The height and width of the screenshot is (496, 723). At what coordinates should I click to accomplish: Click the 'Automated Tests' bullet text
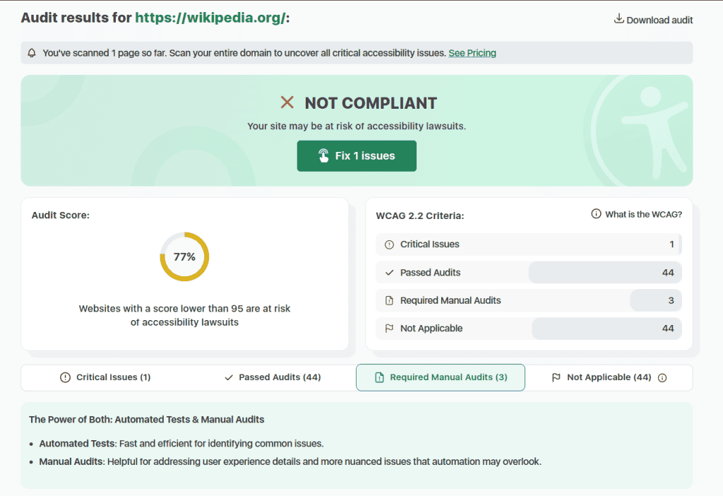181,444
